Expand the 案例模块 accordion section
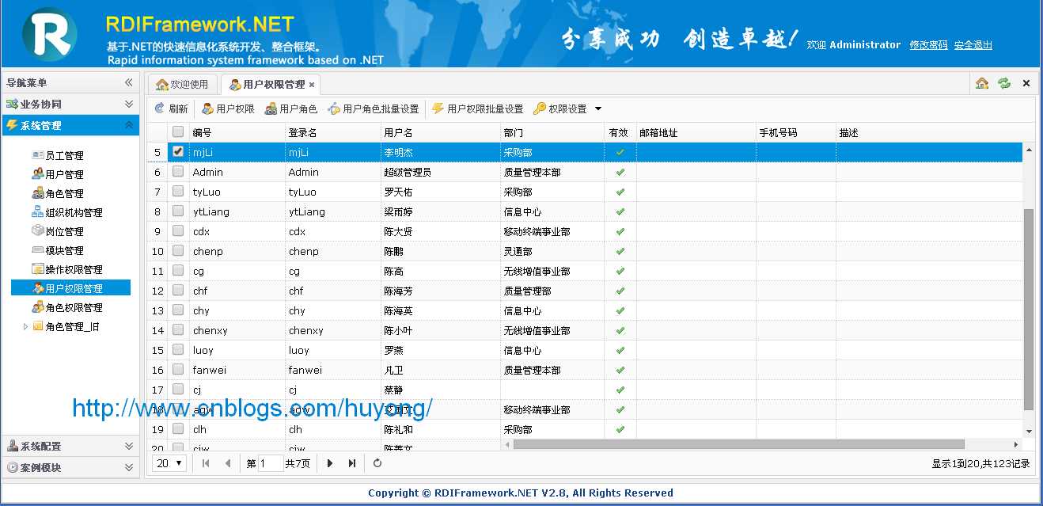 coord(70,467)
